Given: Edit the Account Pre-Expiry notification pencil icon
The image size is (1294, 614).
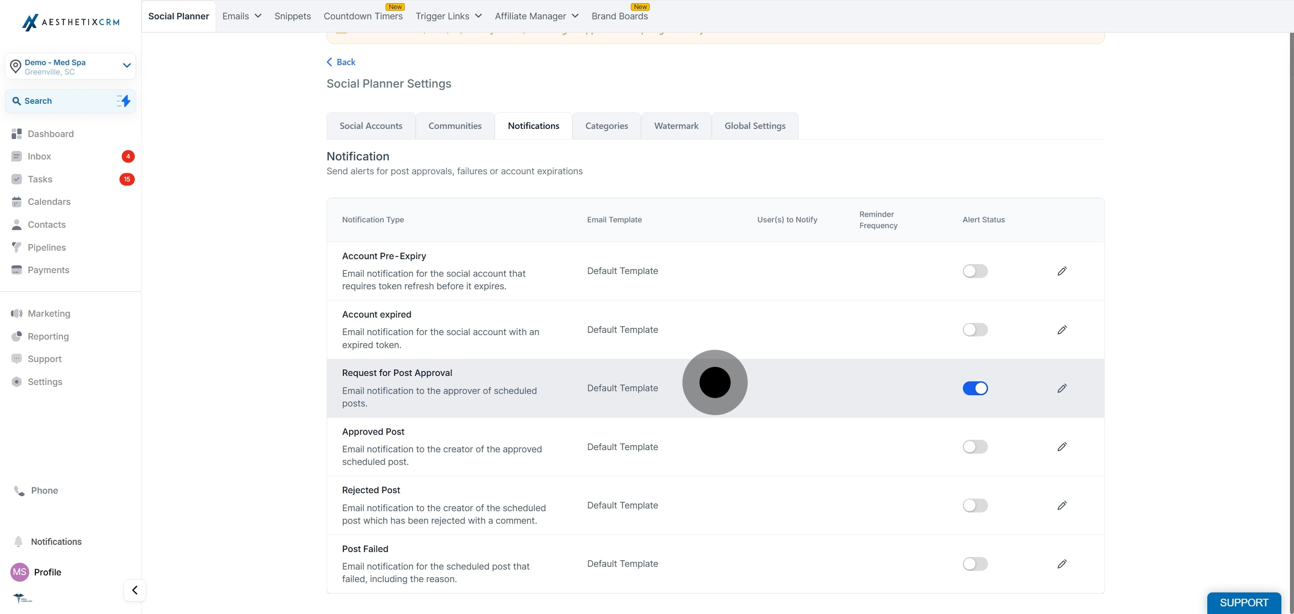Looking at the screenshot, I should tap(1061, 271).
